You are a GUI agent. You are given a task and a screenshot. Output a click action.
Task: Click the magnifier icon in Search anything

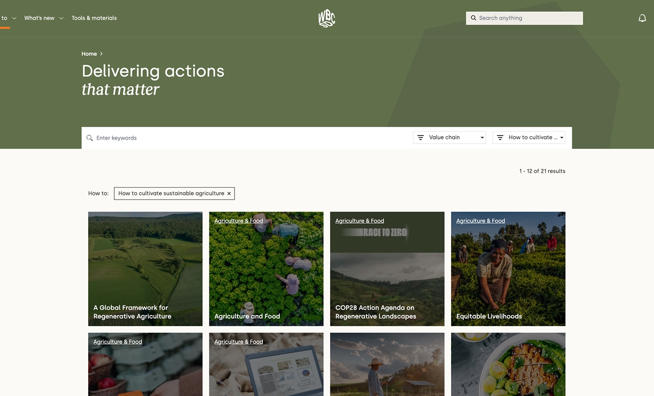[x=473, y=18]
